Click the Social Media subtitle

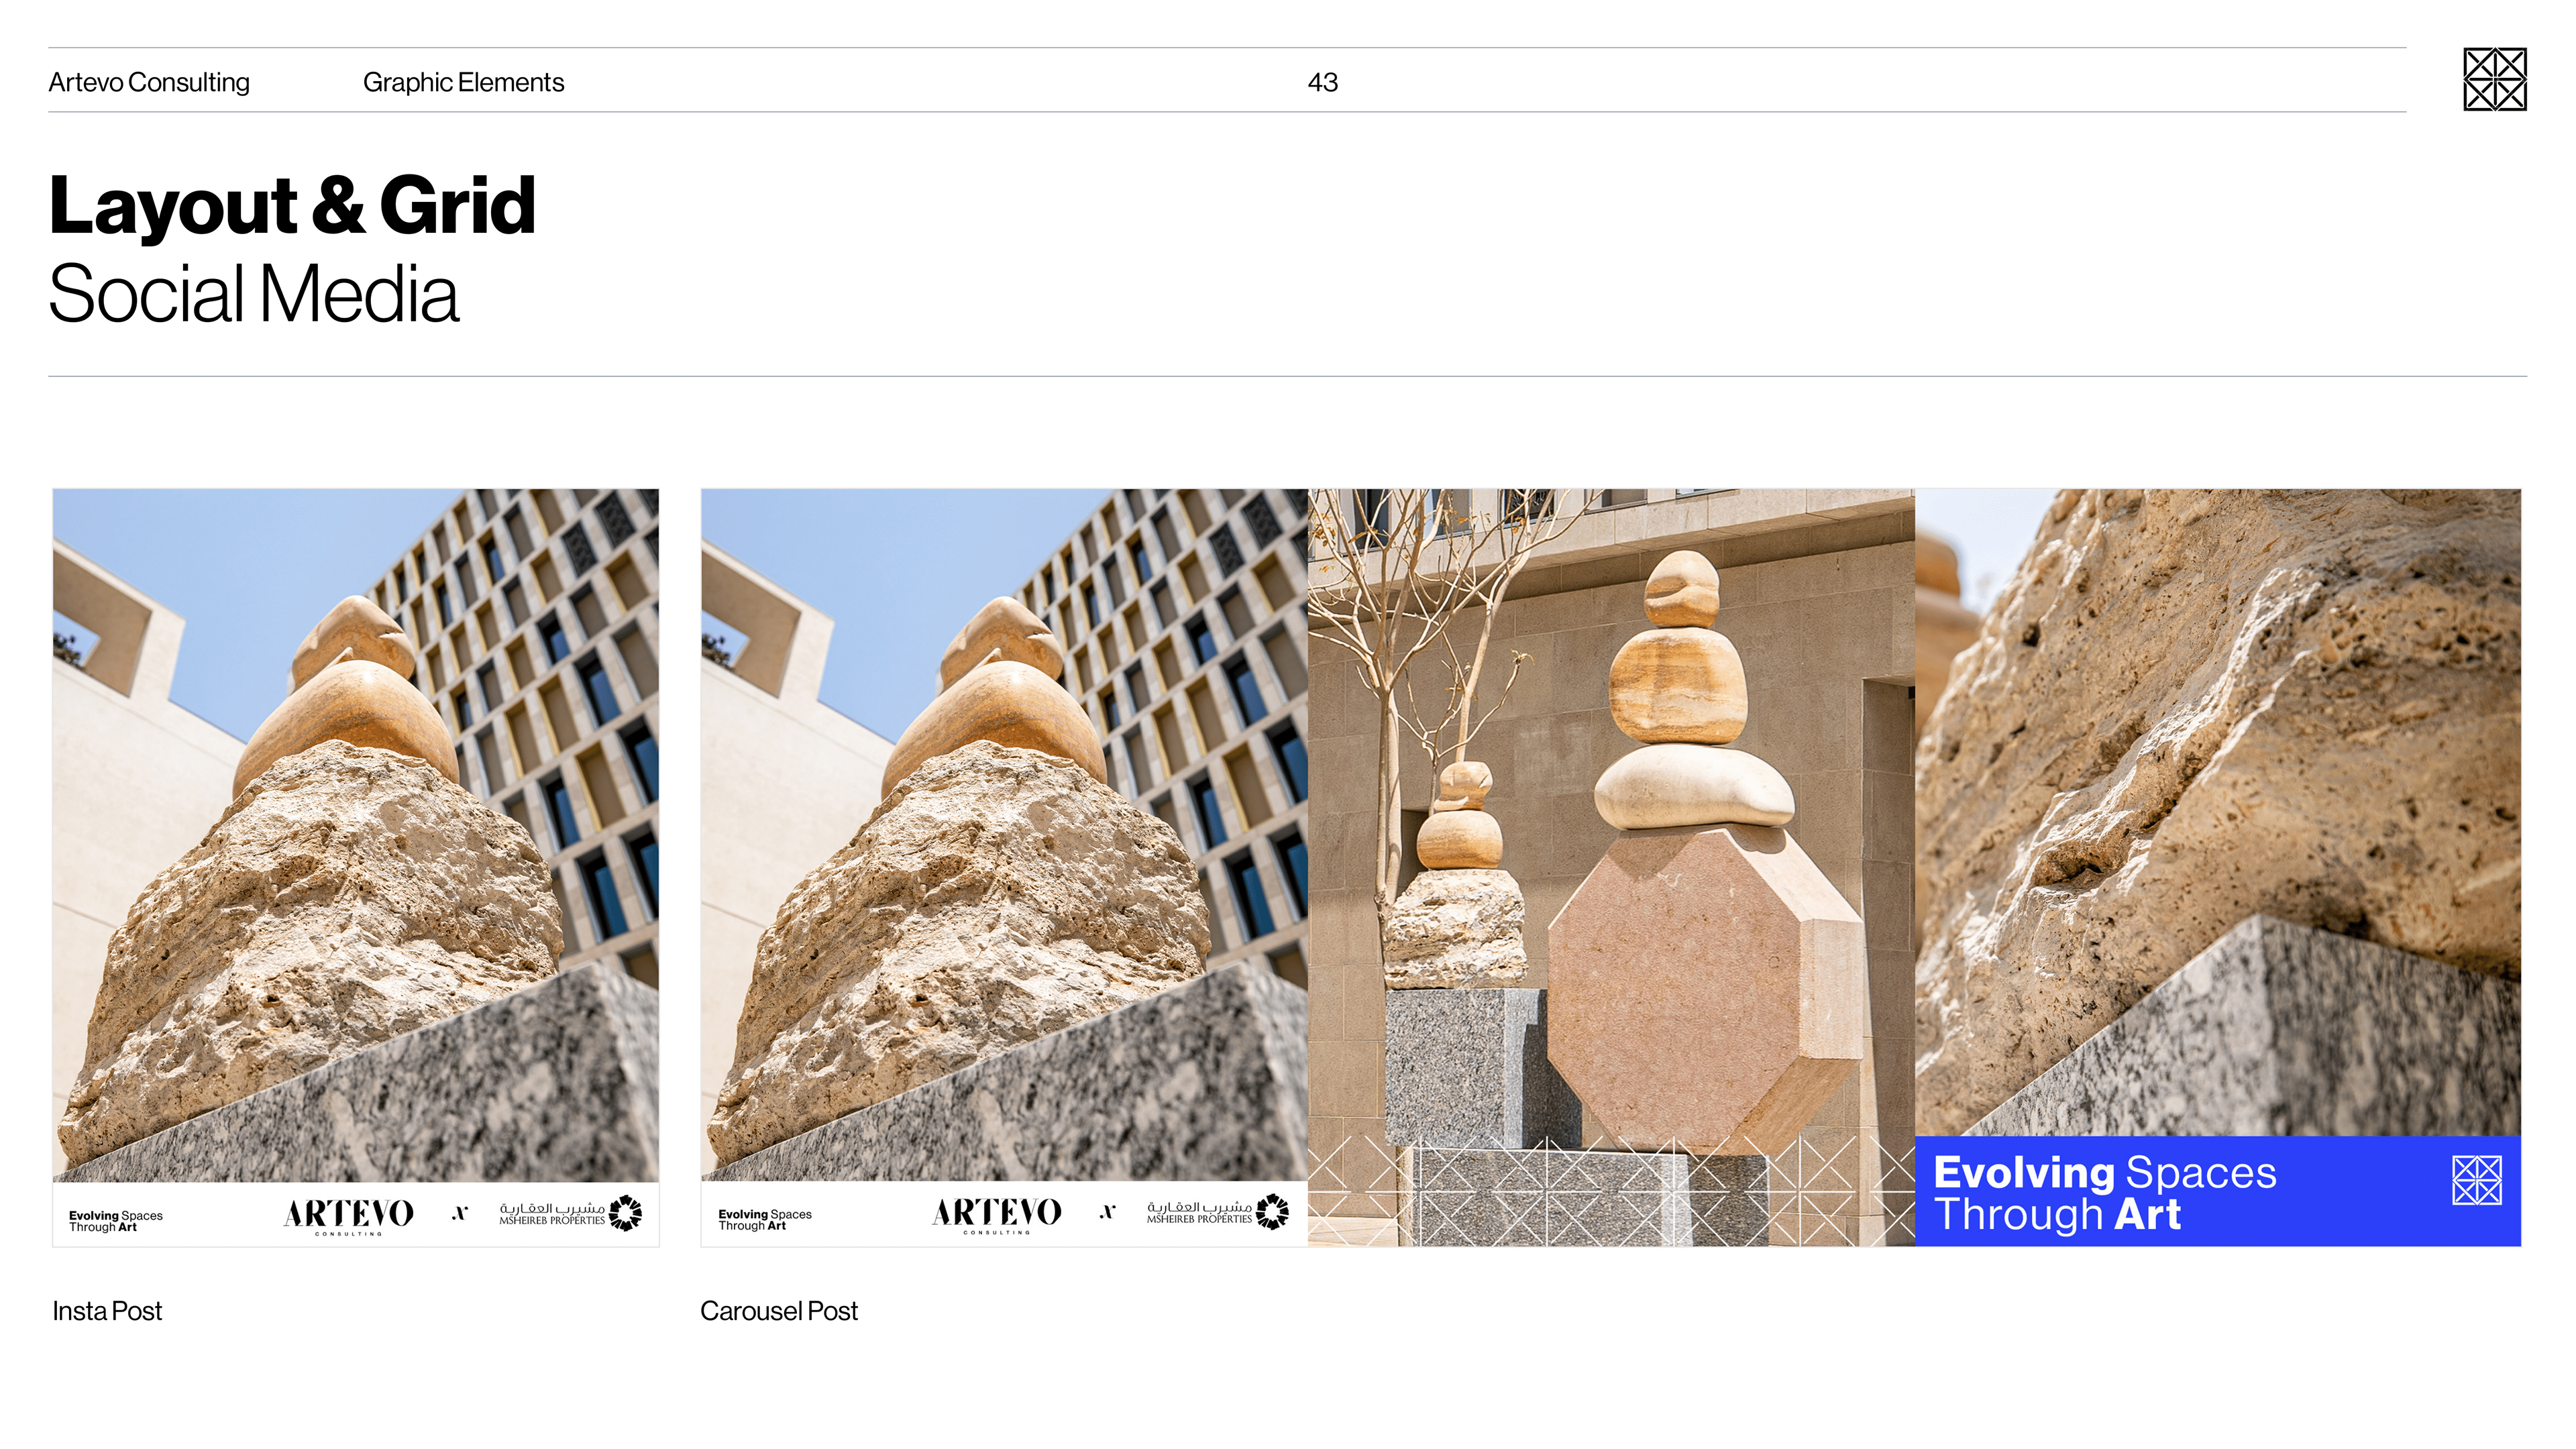click(254, 294)
